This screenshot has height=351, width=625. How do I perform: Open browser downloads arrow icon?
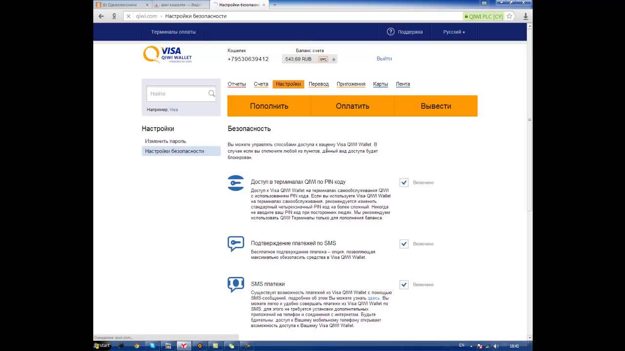(526, 16)
